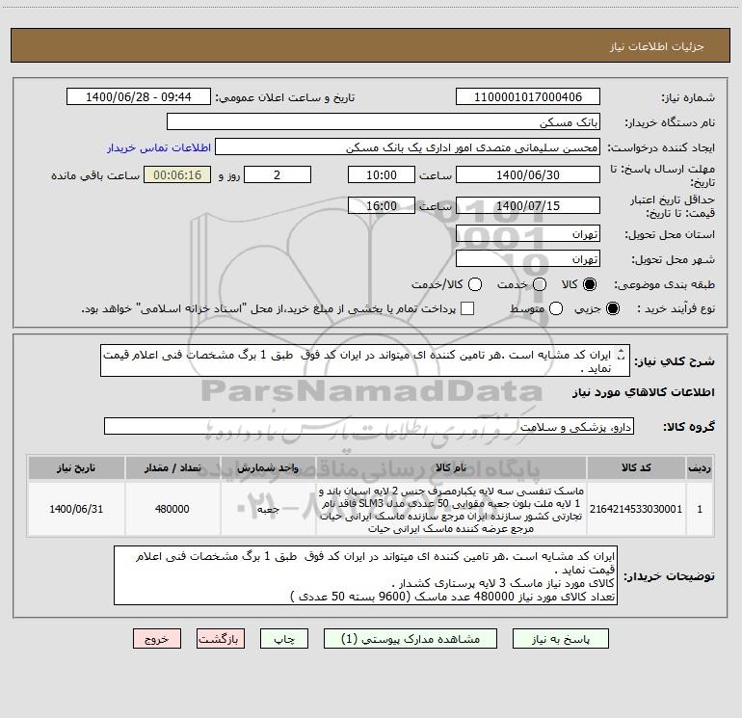742x718 pixels.
Task: Click need date cell 1400/06/31
Action: click(76, 509)
